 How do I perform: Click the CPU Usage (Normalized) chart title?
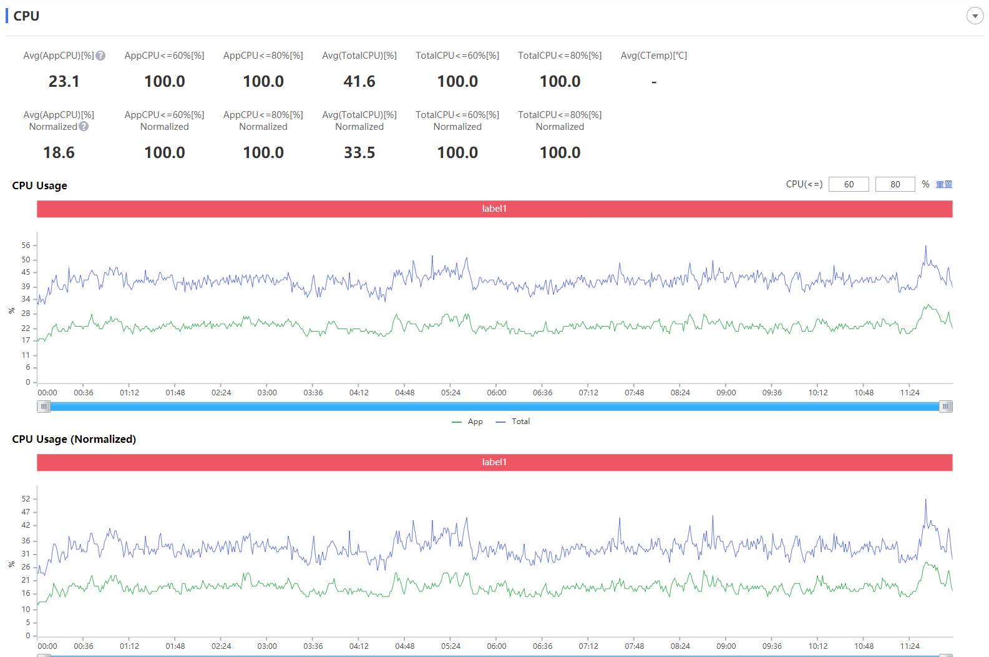(74, 439)
